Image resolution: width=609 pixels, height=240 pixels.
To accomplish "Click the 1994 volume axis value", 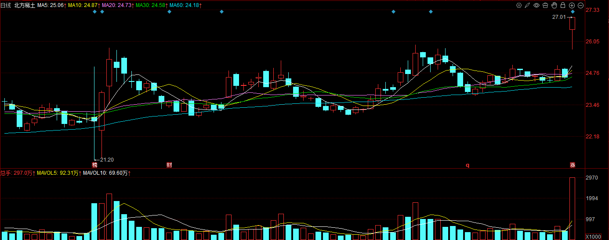I will tap(592, 198).
